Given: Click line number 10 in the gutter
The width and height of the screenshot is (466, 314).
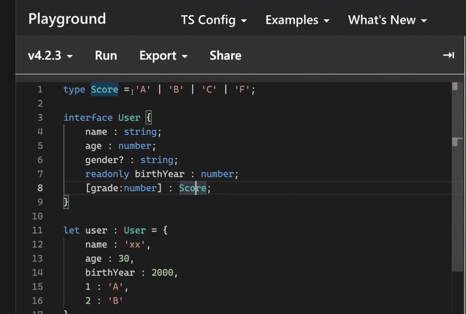Looking at the screenshot, I should 37,216.
